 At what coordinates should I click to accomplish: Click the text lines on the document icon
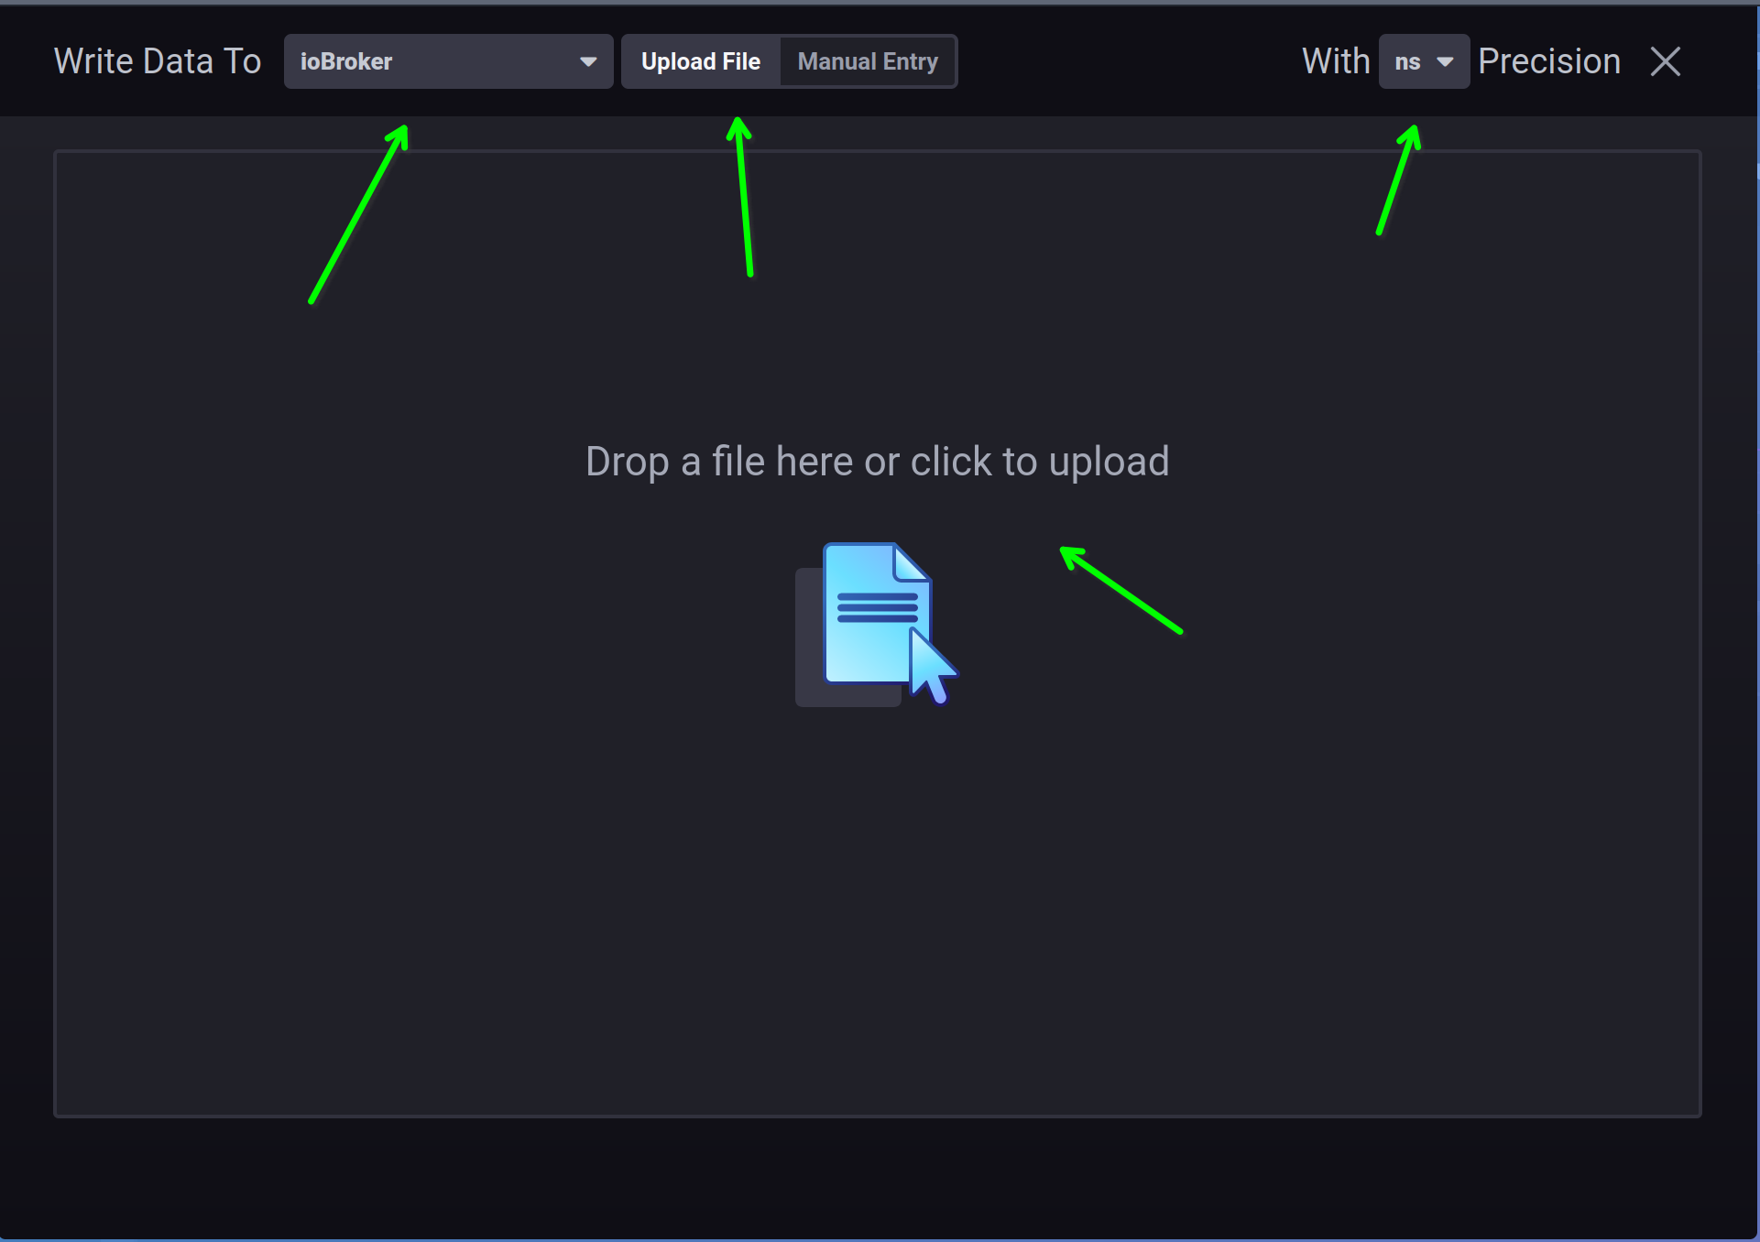click(x=877, y=607)
